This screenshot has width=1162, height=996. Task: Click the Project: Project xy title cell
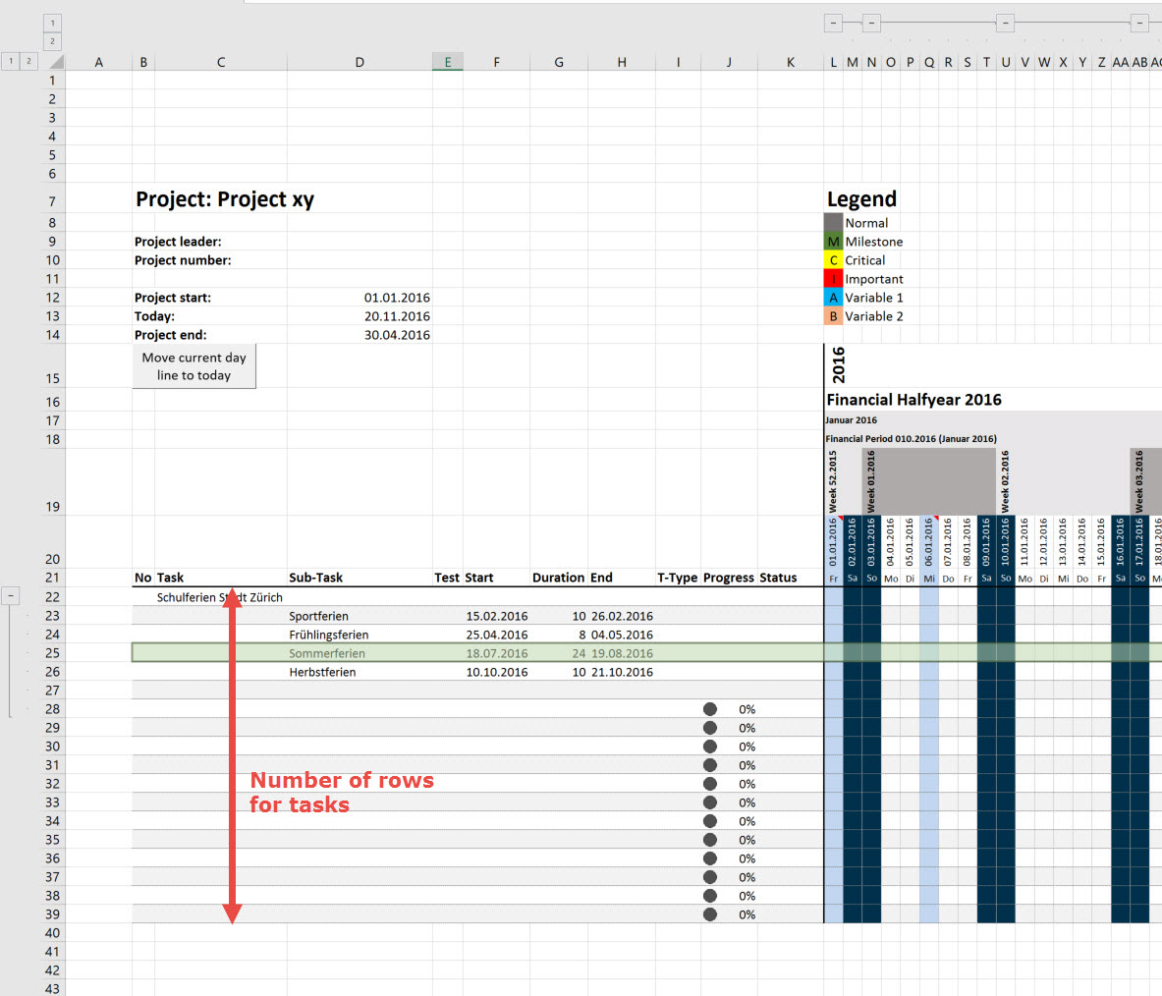(225, 198)
